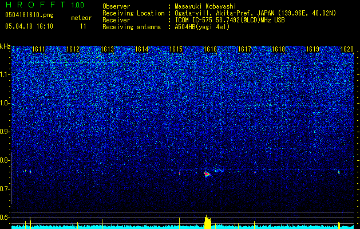The height and width of the screenshot is (229, 360).
Task: Click the 1612 time marker
Action: (73, 49)
